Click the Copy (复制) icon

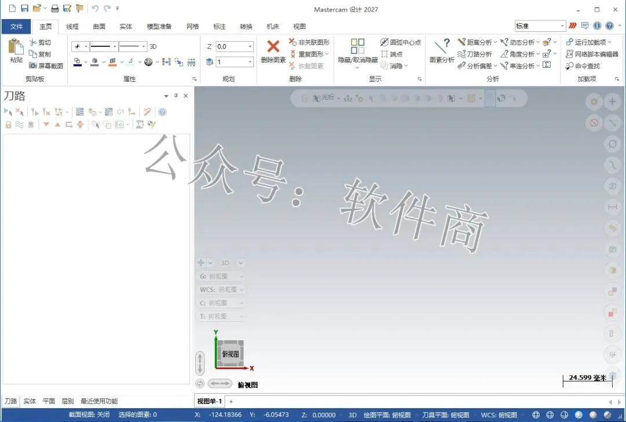click(x=33, y=54)
